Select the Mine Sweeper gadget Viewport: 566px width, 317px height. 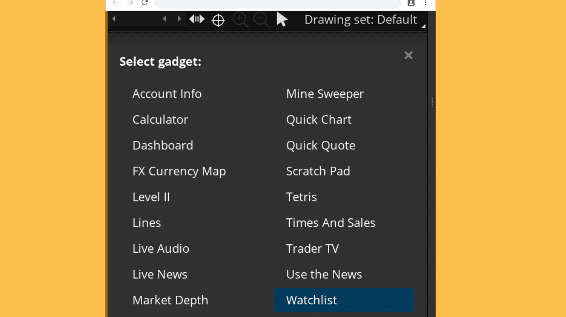click(325, 93)
